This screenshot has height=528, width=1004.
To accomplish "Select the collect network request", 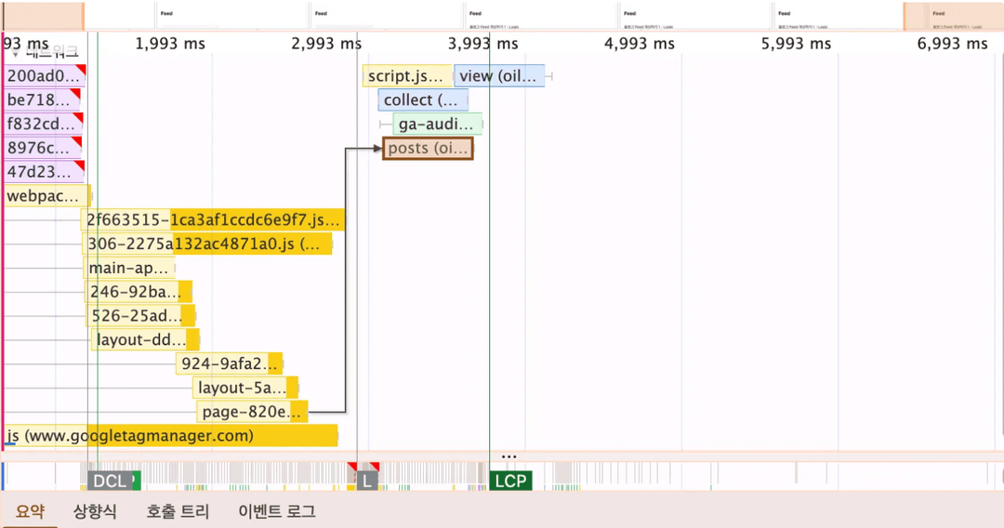I will (x=422, y=100).
